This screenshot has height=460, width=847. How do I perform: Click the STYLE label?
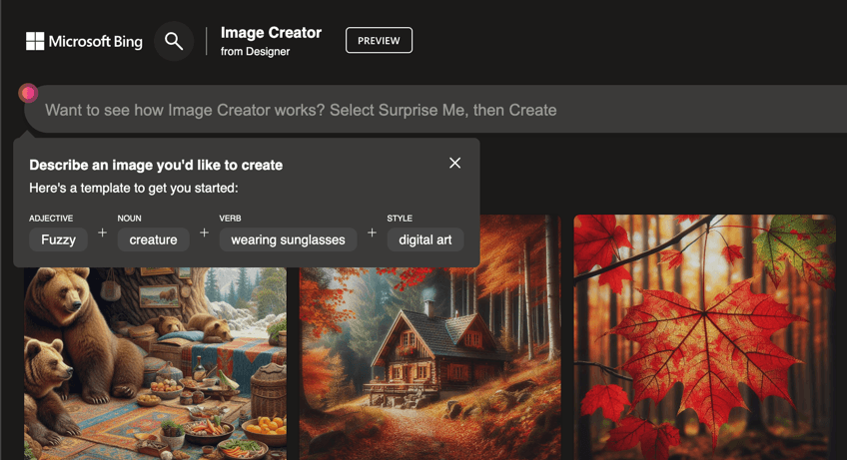point(400,219)
